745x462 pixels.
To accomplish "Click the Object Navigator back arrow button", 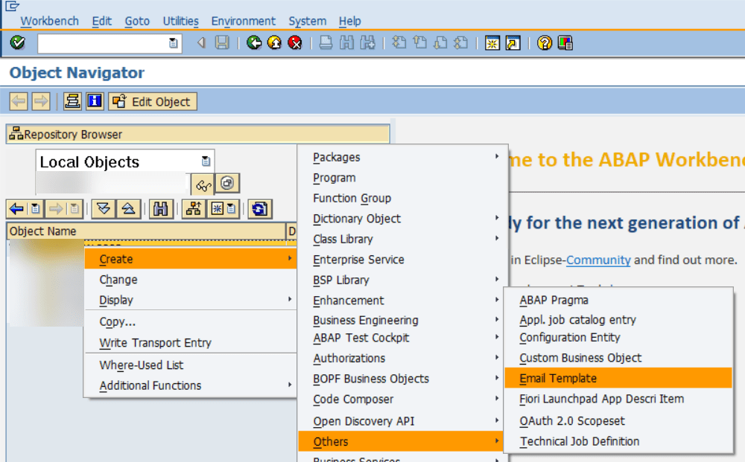I will tap(19, 101).
